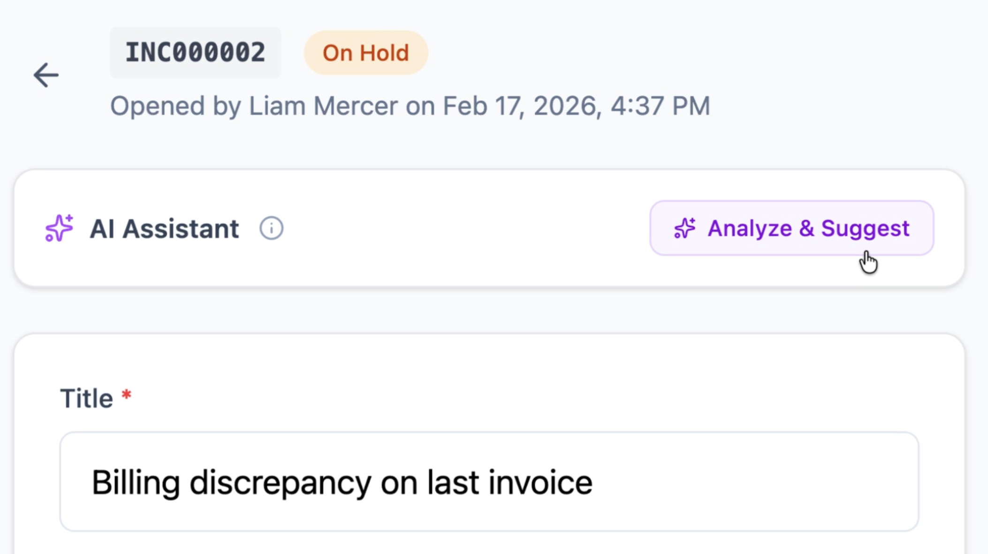Change status by clicking On Hold badge
Screen dimensions: 988x554
365,53
